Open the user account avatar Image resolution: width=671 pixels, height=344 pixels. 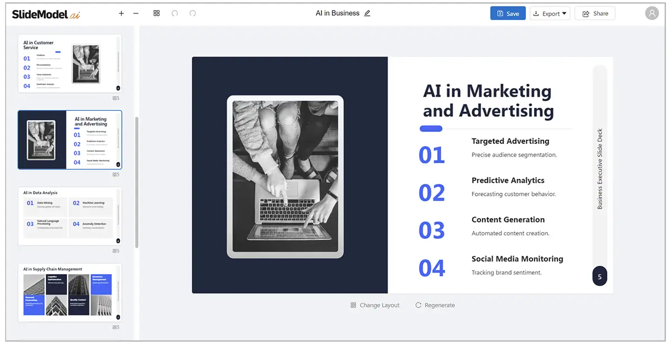pyautogui.click(x=652, y=13)
